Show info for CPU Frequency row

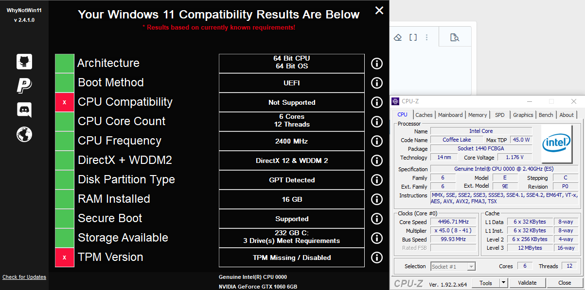click(377, 141)
